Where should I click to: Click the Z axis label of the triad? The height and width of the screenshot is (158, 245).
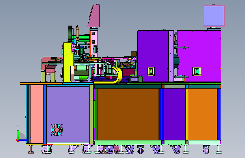[30, 138]
